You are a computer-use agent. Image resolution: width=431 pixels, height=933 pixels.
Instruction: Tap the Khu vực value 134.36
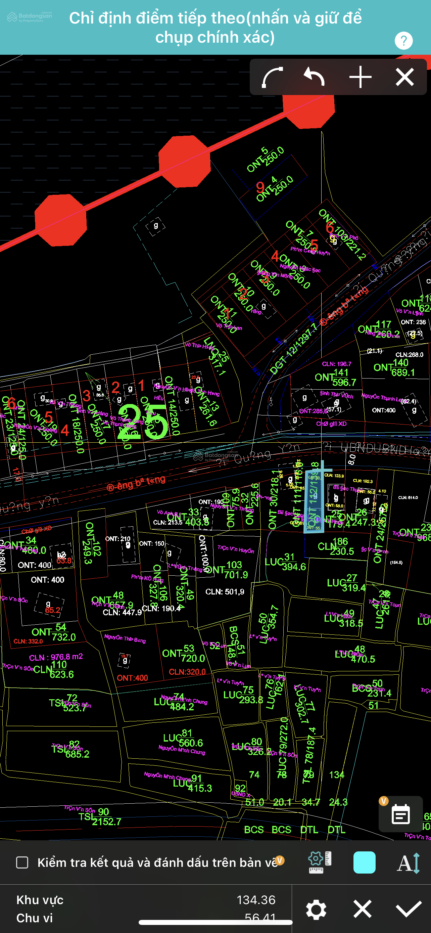[256, 900]
